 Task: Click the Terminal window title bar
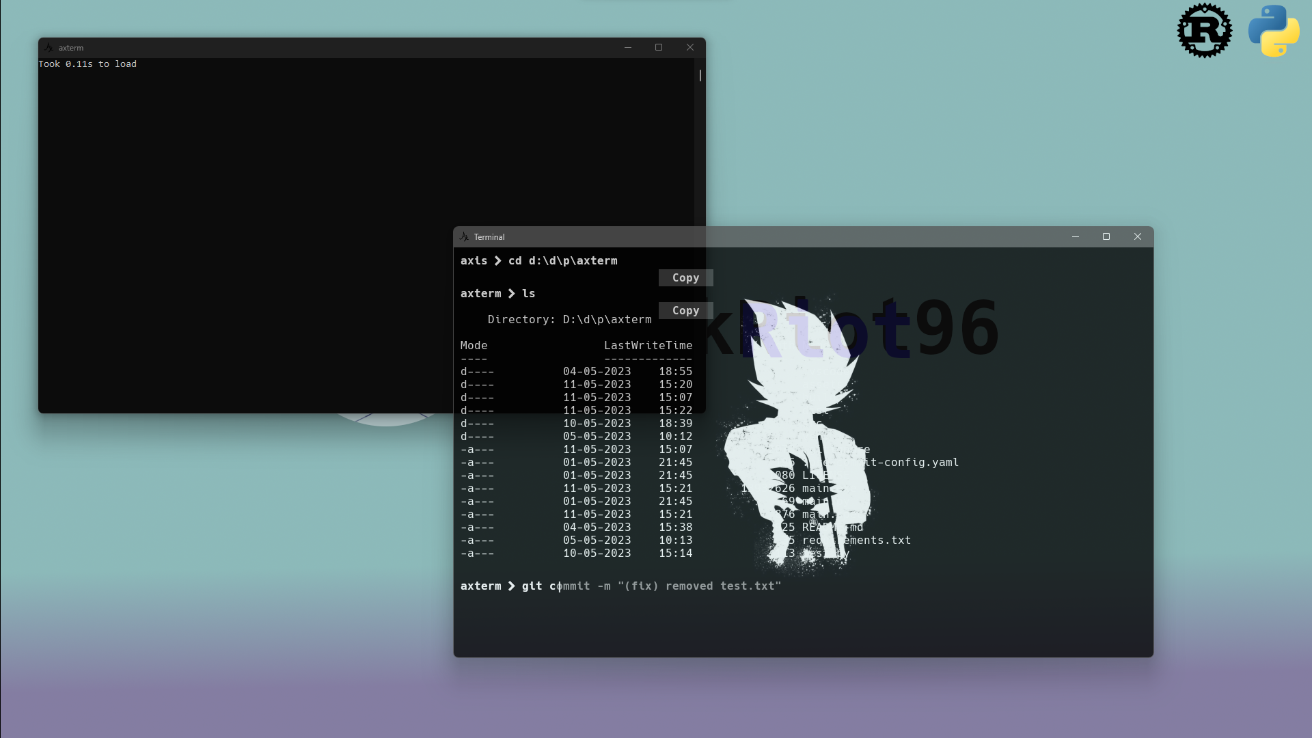[765, 236]
